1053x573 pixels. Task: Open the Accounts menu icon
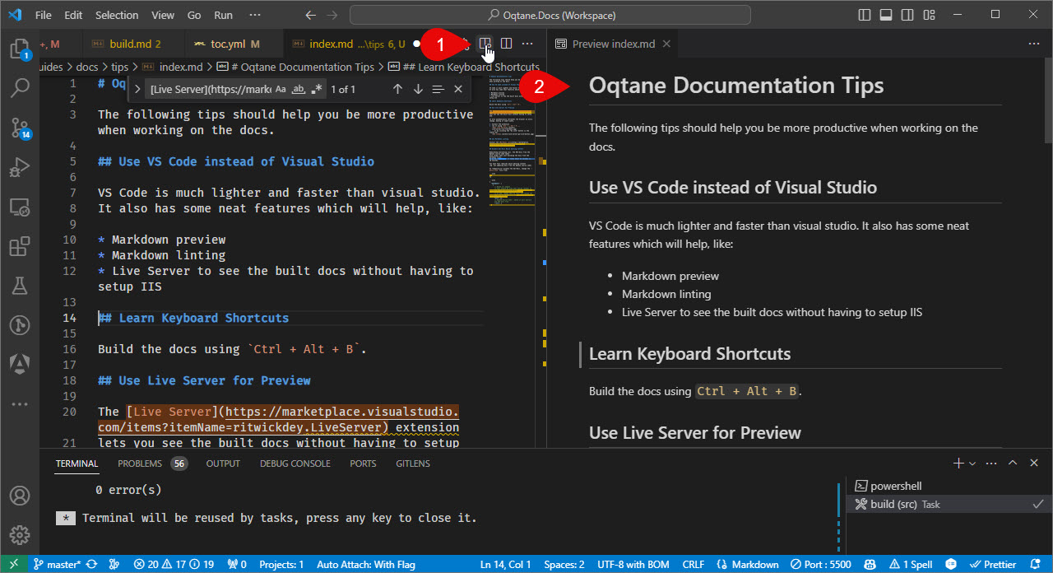[x=20, y=496]
